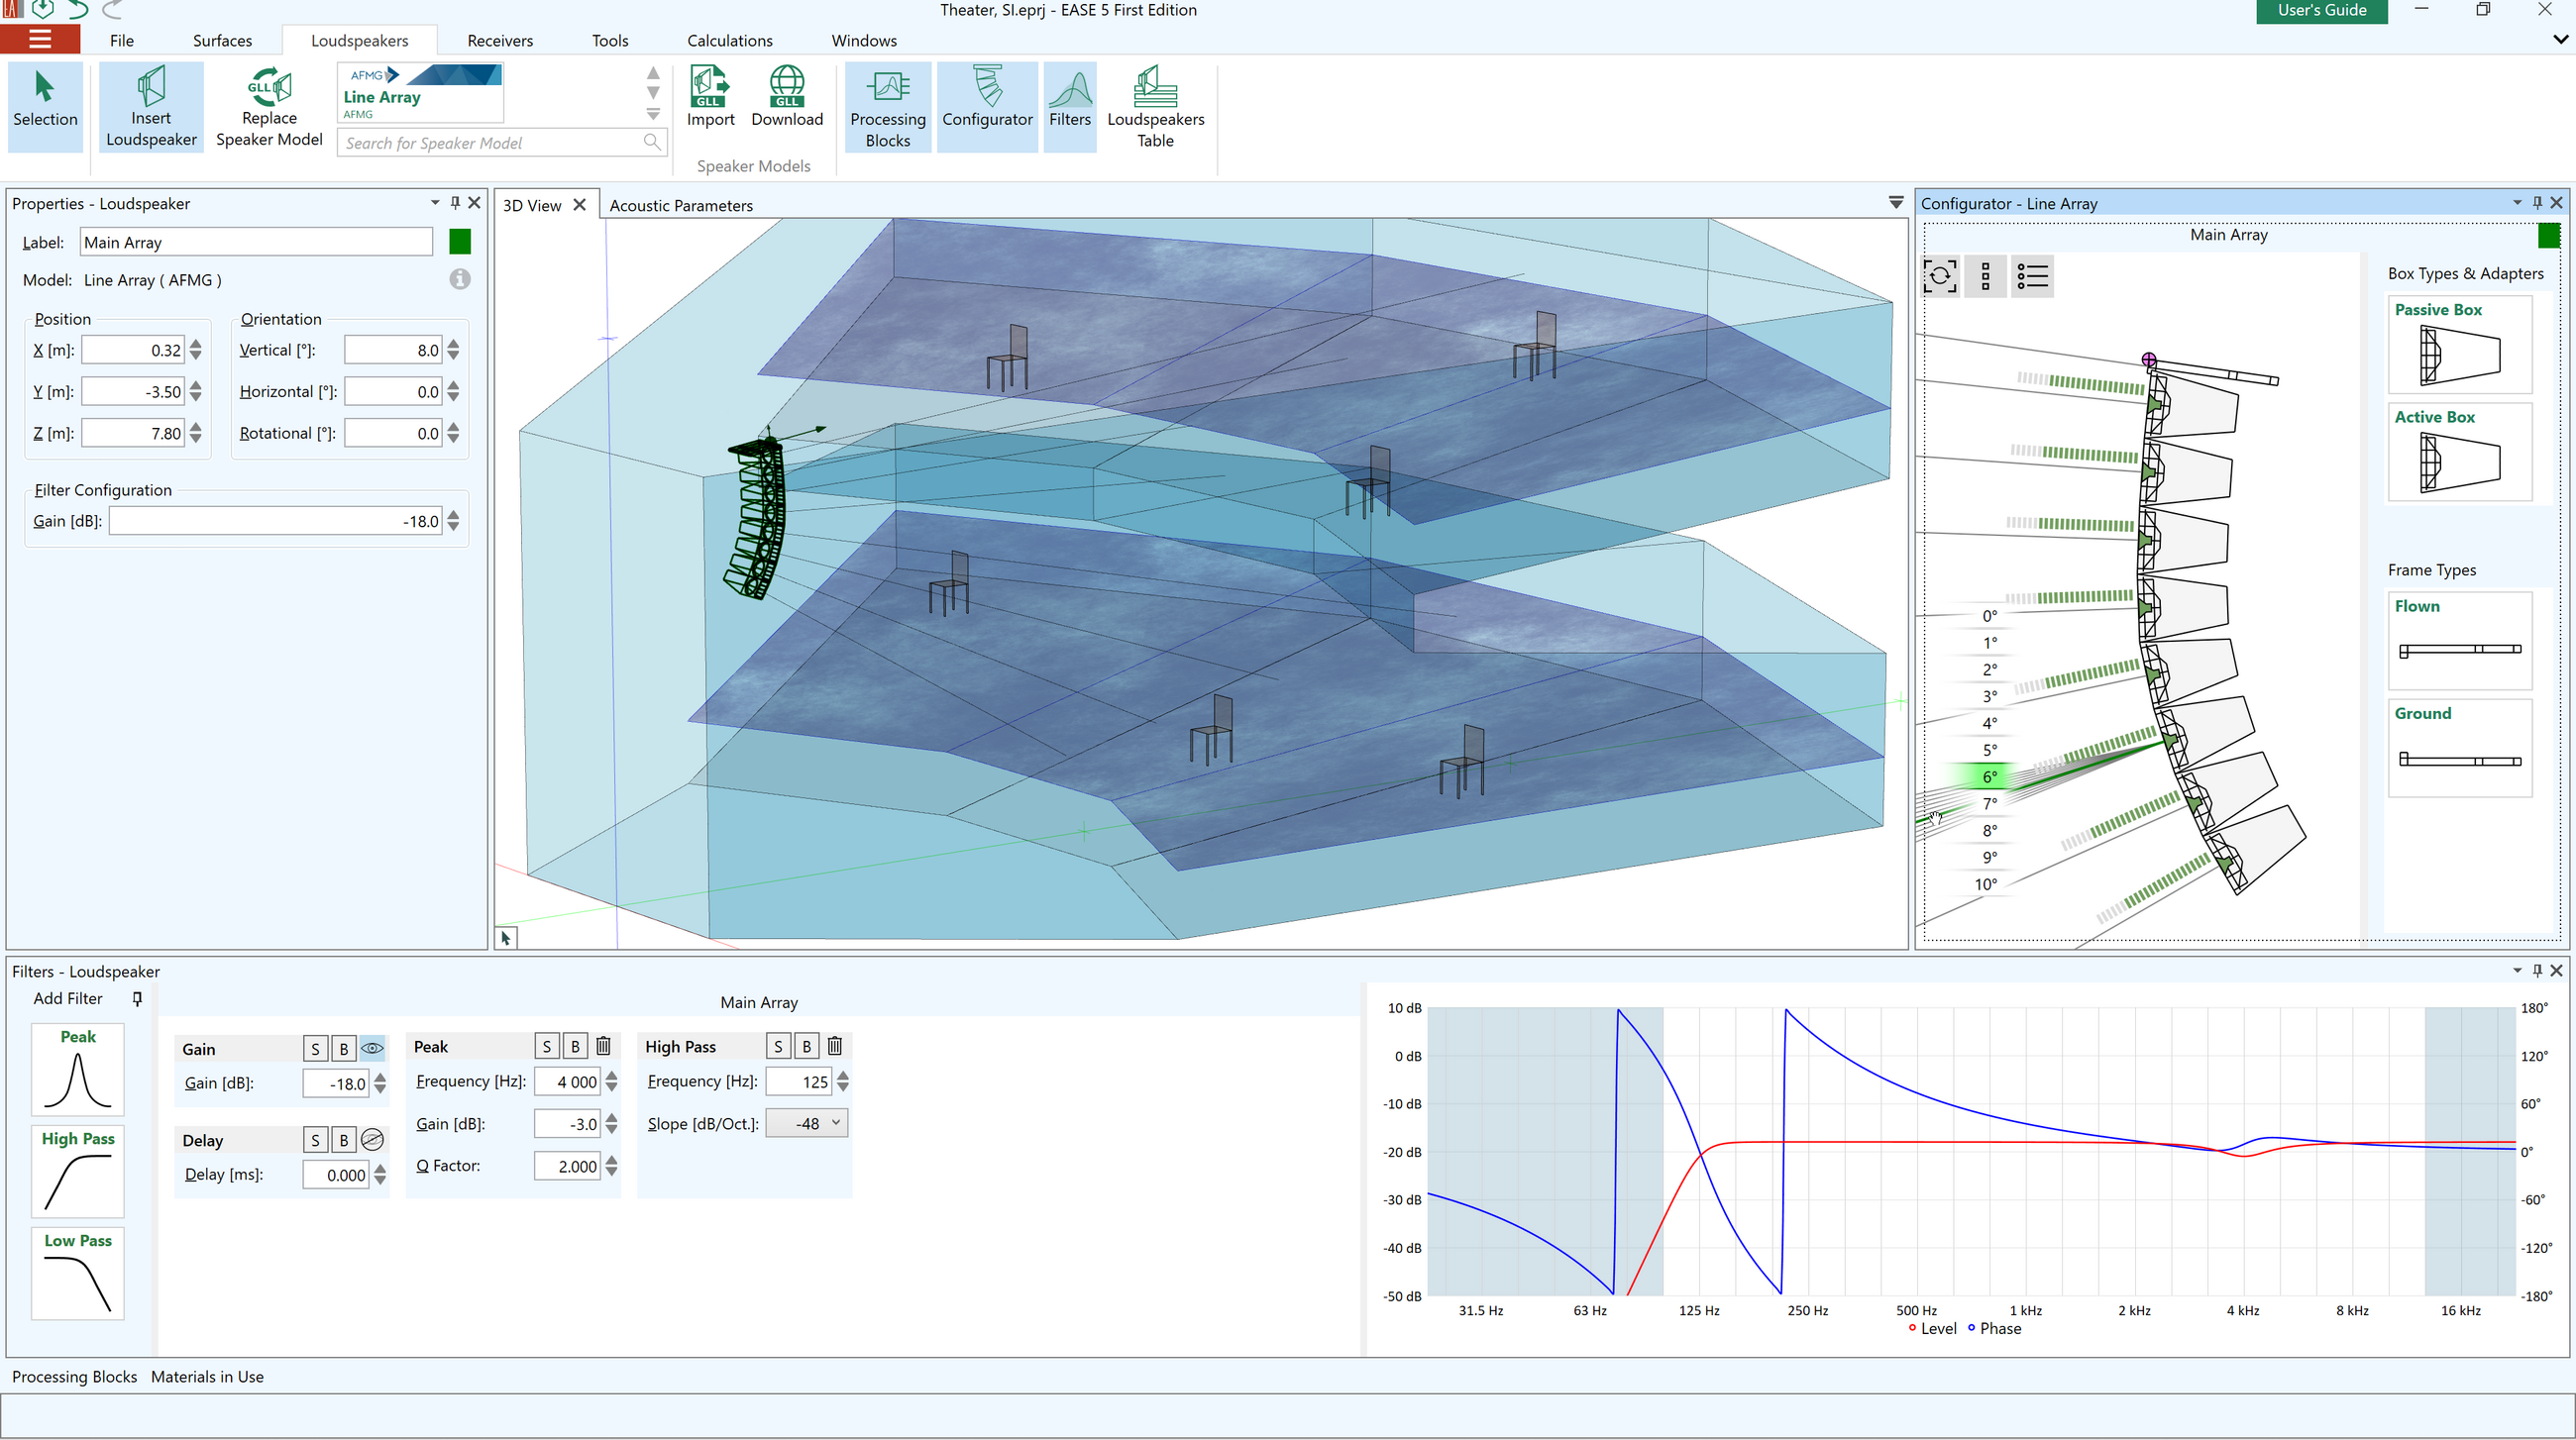Delete the Peak filter with trash icon

603,1046
